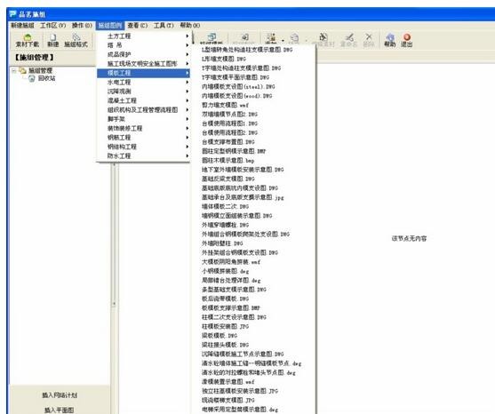Choose 内墙模板支设图(wood).DWG

point(236,96)
